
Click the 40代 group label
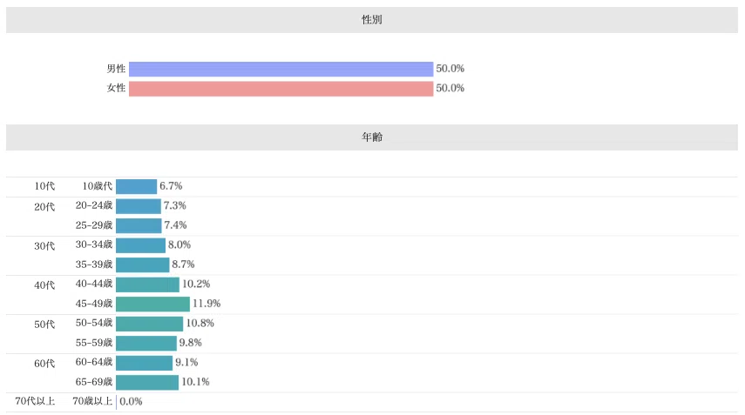pyautogui.click(x=44, y=285)
